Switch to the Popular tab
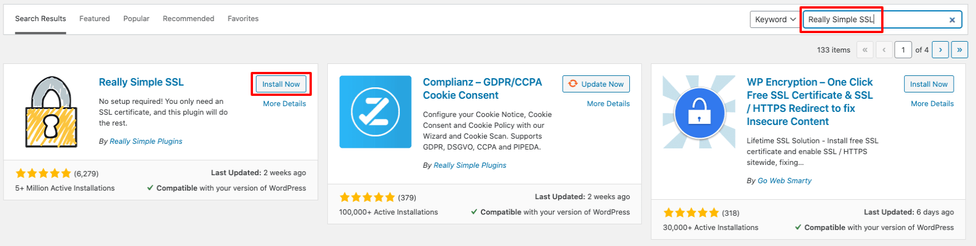976x246 pixels. click(x=136, y=19)
